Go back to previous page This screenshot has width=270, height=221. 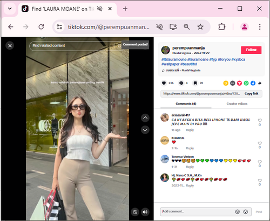click(x=11, y=27)
